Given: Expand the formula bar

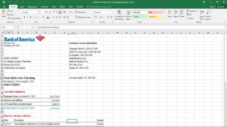Looking at the screenshot, I should tap(225, 27).
